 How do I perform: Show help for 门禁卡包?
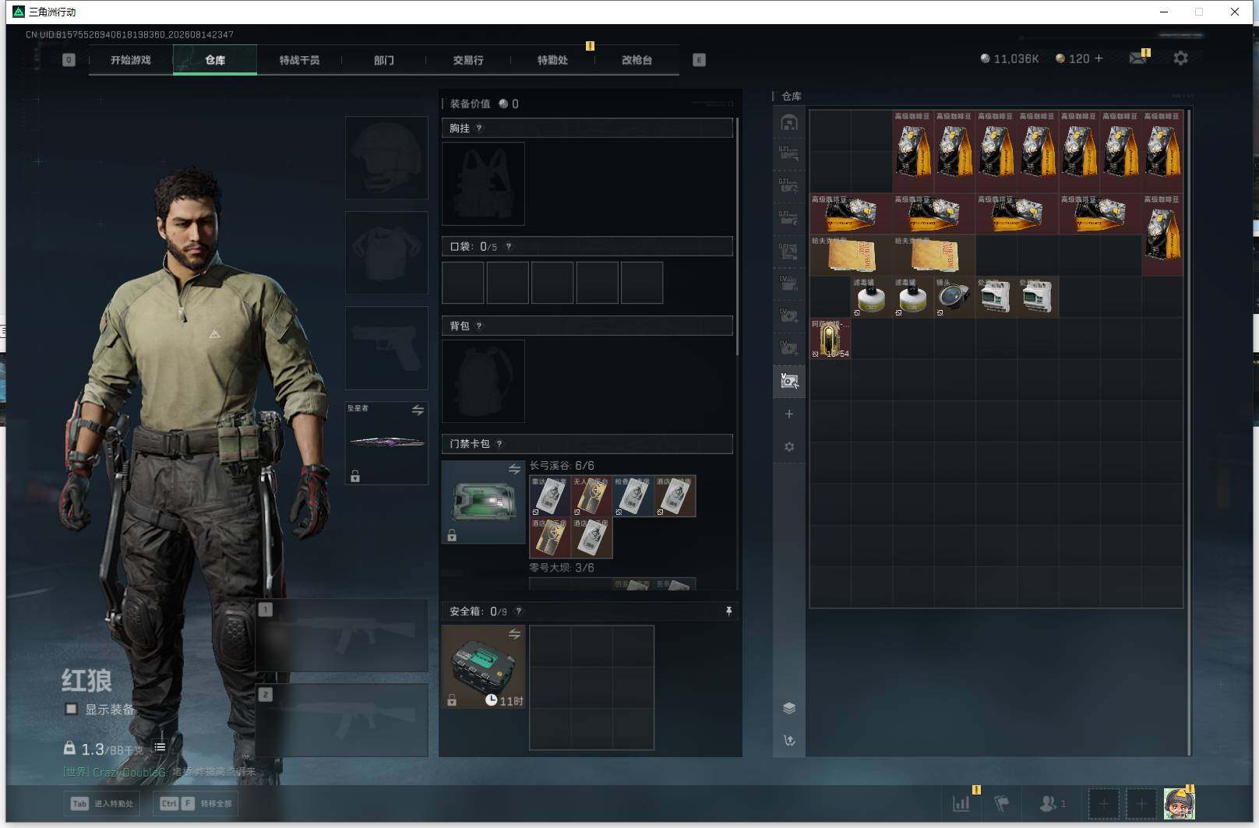click(x=499, y=444)
